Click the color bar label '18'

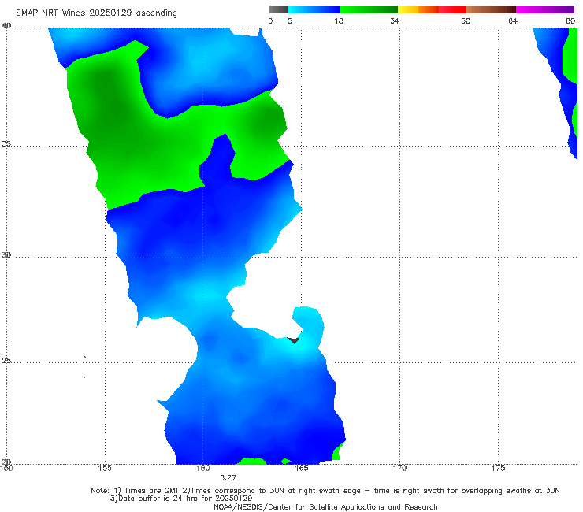tap(339, 20)
